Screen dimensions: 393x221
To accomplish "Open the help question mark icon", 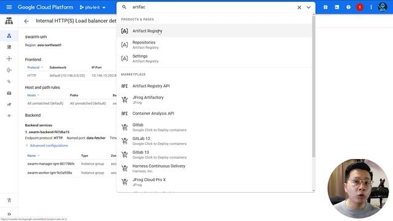I will pyautogui.click(x=348, y=7).
